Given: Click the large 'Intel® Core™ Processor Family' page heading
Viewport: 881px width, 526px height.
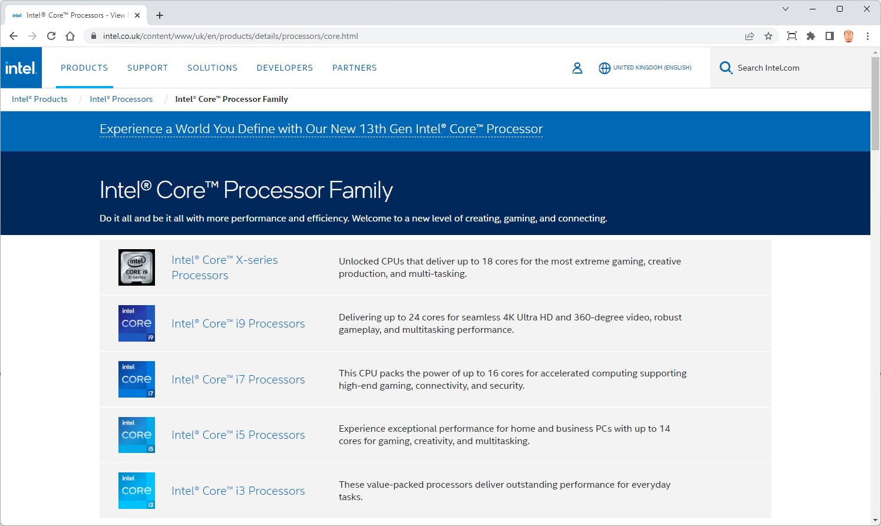Looking at the screenshot, I should click(246, 190).
